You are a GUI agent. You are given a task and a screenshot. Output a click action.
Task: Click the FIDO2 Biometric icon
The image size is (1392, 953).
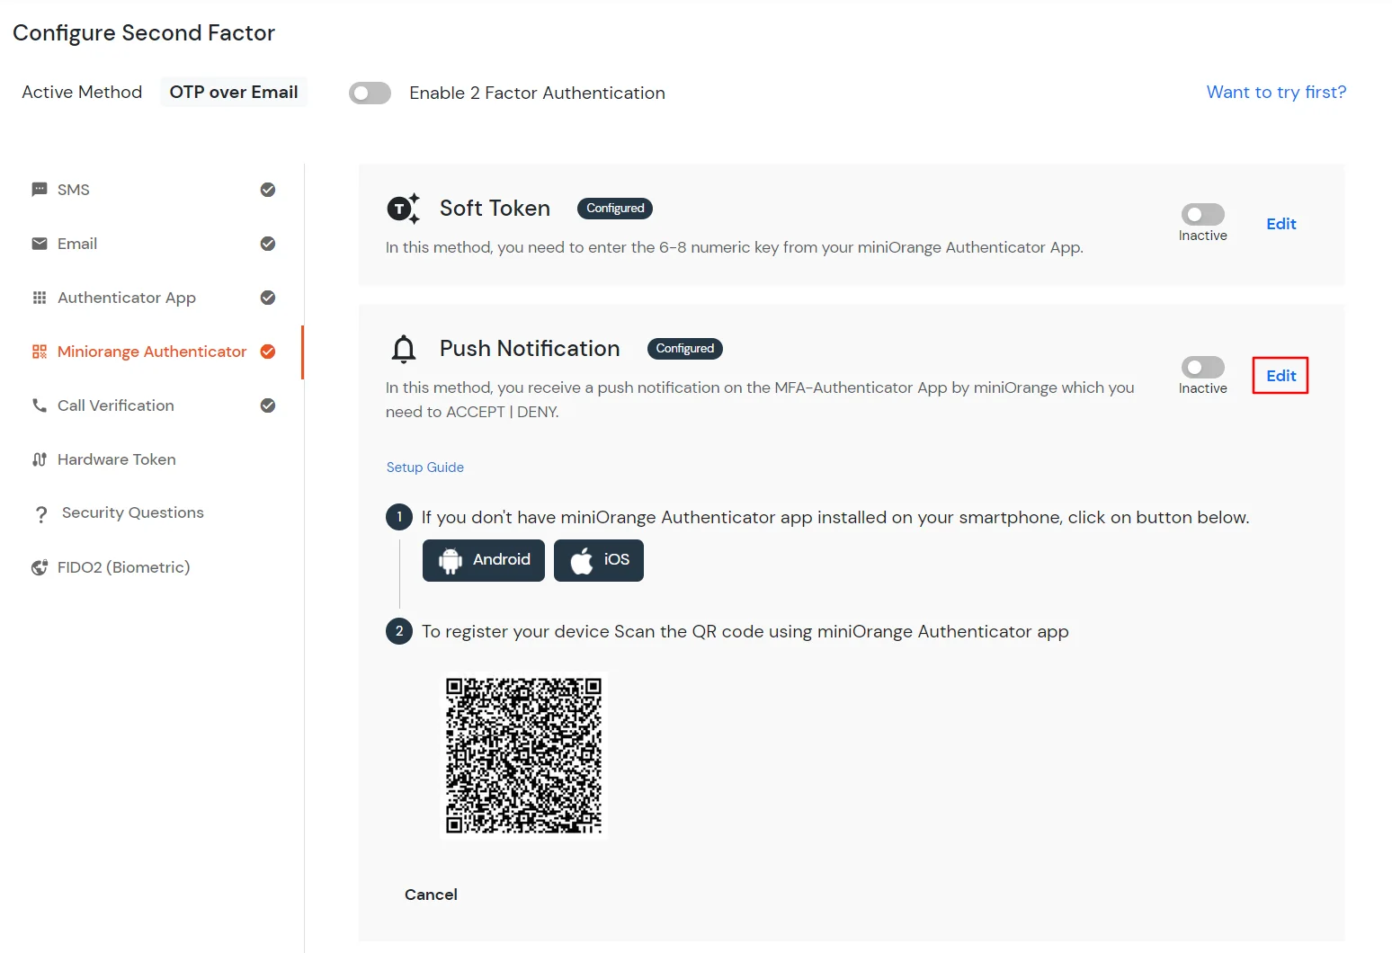click(x=40, y=566)
